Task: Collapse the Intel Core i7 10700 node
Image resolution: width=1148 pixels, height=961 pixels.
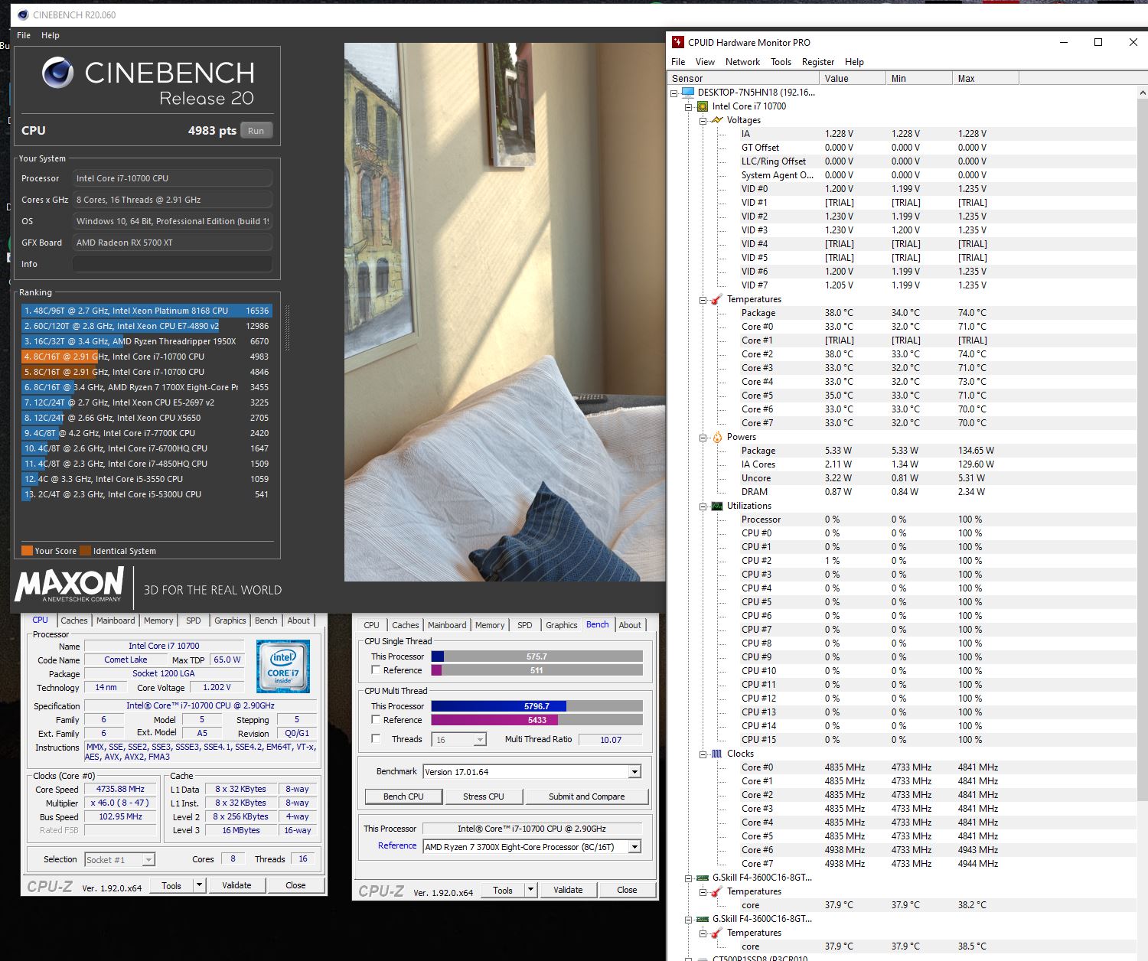Action: point(689,106)
